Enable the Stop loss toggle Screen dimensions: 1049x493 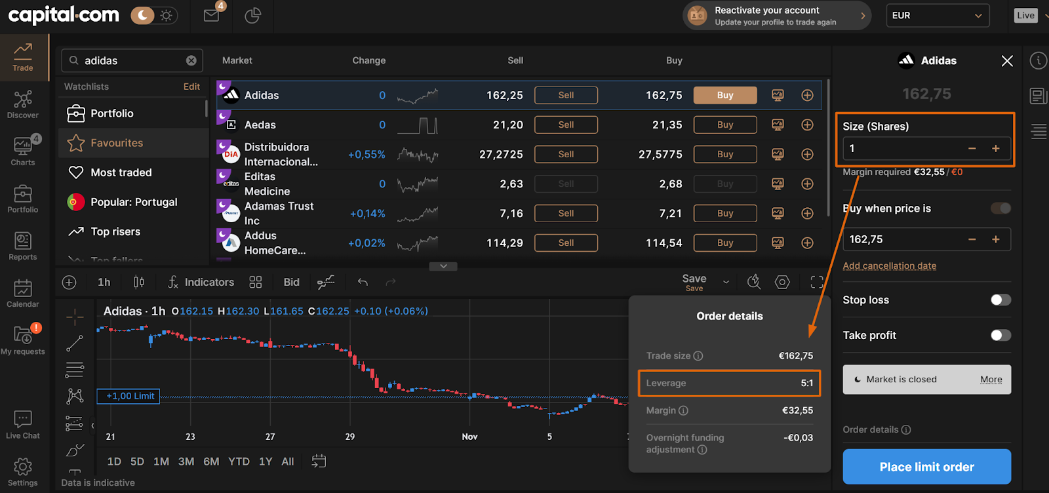click(x=1000, y=300)
